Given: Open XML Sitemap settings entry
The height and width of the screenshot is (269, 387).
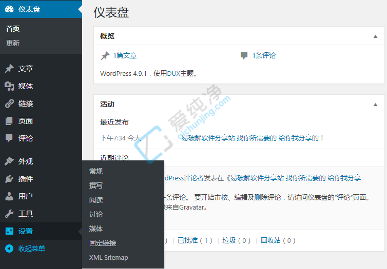Looking at the screenshot, I should pyautogui.click(x=108, y=257).
